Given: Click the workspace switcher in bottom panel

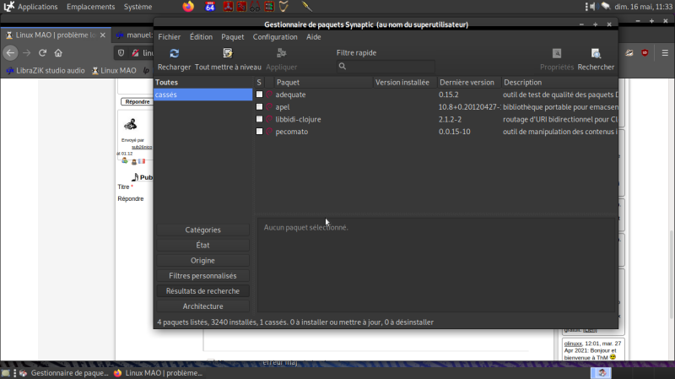Looking at the screenshot, I should [x=602, y=373].
